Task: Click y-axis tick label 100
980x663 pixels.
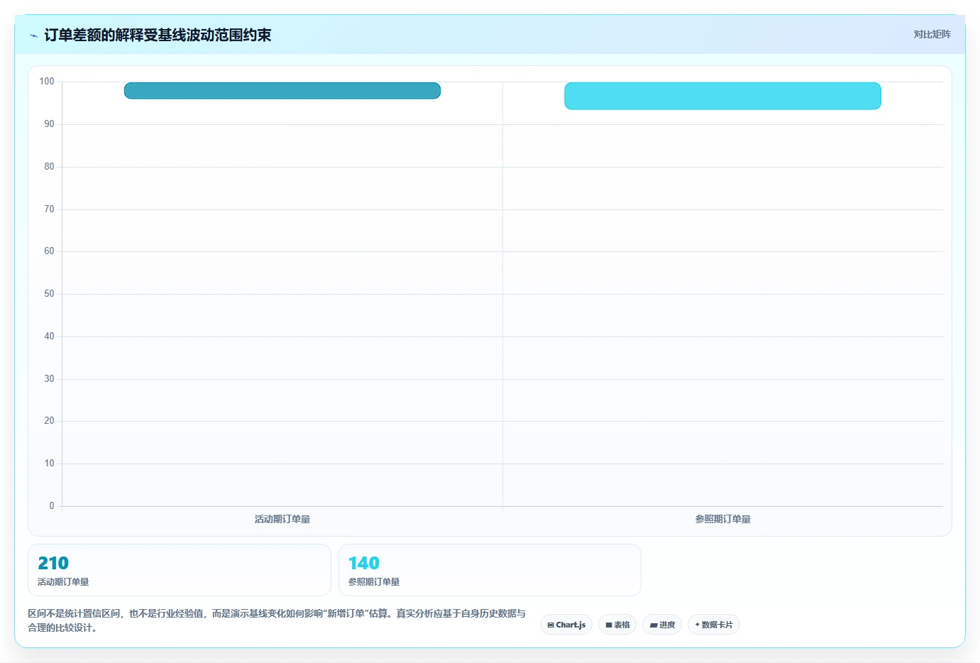Action: click(x=47, y=82)
